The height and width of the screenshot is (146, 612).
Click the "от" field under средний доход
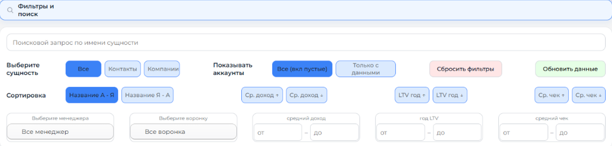pyautogui.click(x=278, y=133)
